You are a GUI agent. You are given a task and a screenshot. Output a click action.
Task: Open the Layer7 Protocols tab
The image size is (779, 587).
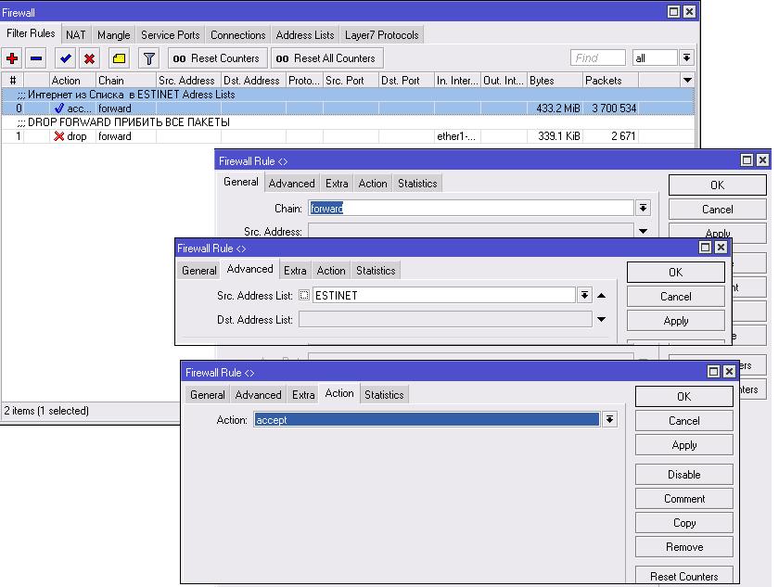point(381,35)
